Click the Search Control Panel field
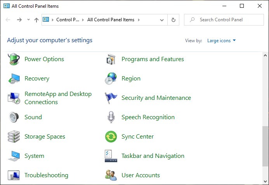The image size is (269, 185). coord(224,20)
